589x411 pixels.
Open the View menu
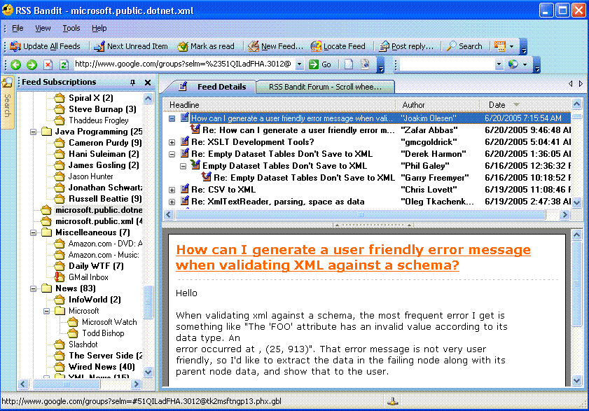[43, 28]
